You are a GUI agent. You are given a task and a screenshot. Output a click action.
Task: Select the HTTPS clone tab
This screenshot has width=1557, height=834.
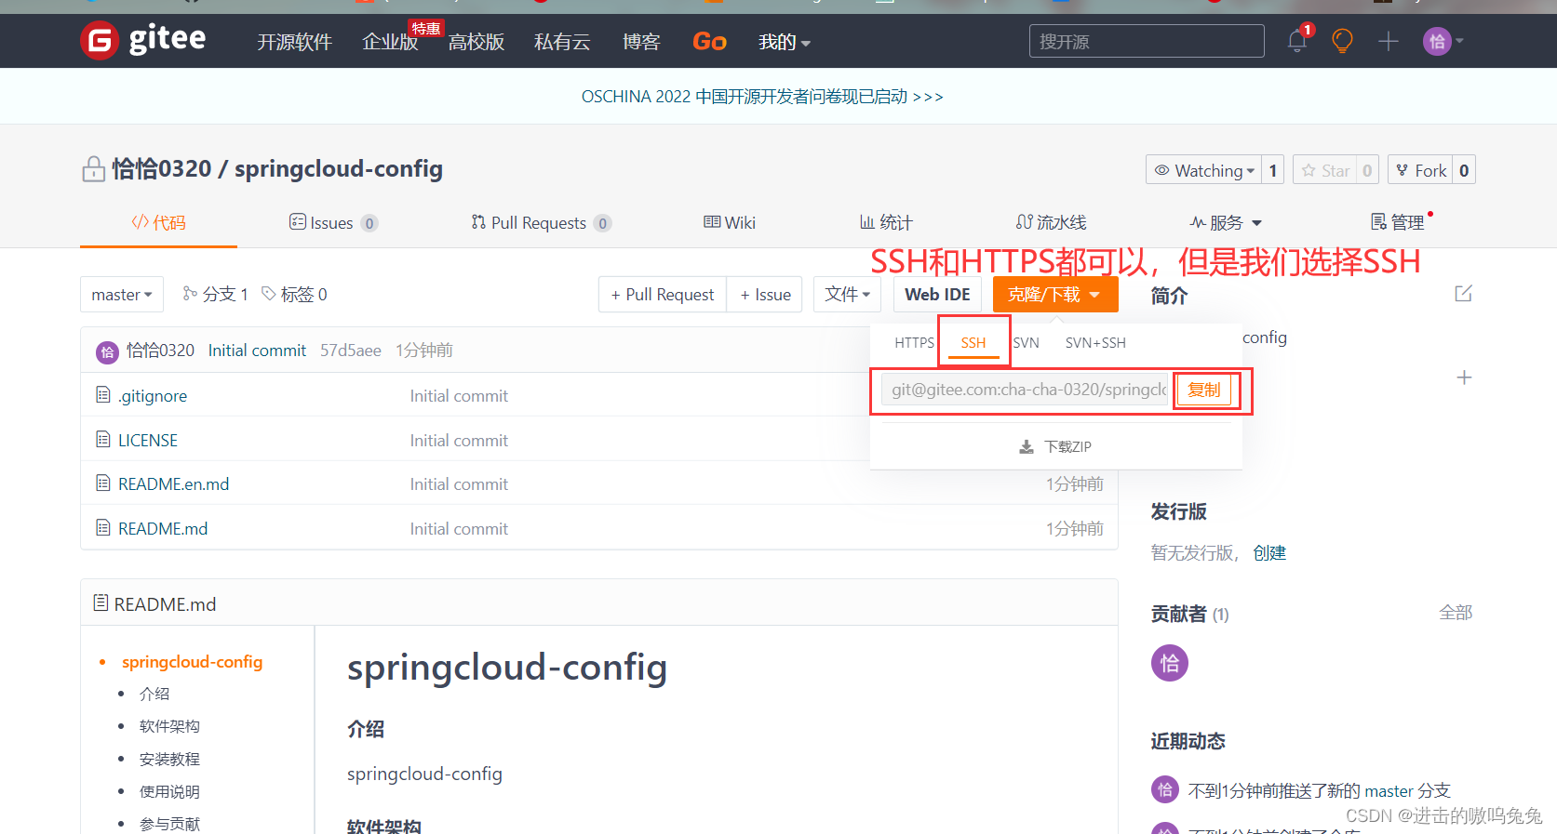[914, 342]
